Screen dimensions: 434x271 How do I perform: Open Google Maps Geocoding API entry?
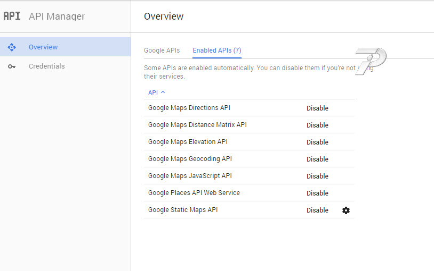[x=190, y=159]
